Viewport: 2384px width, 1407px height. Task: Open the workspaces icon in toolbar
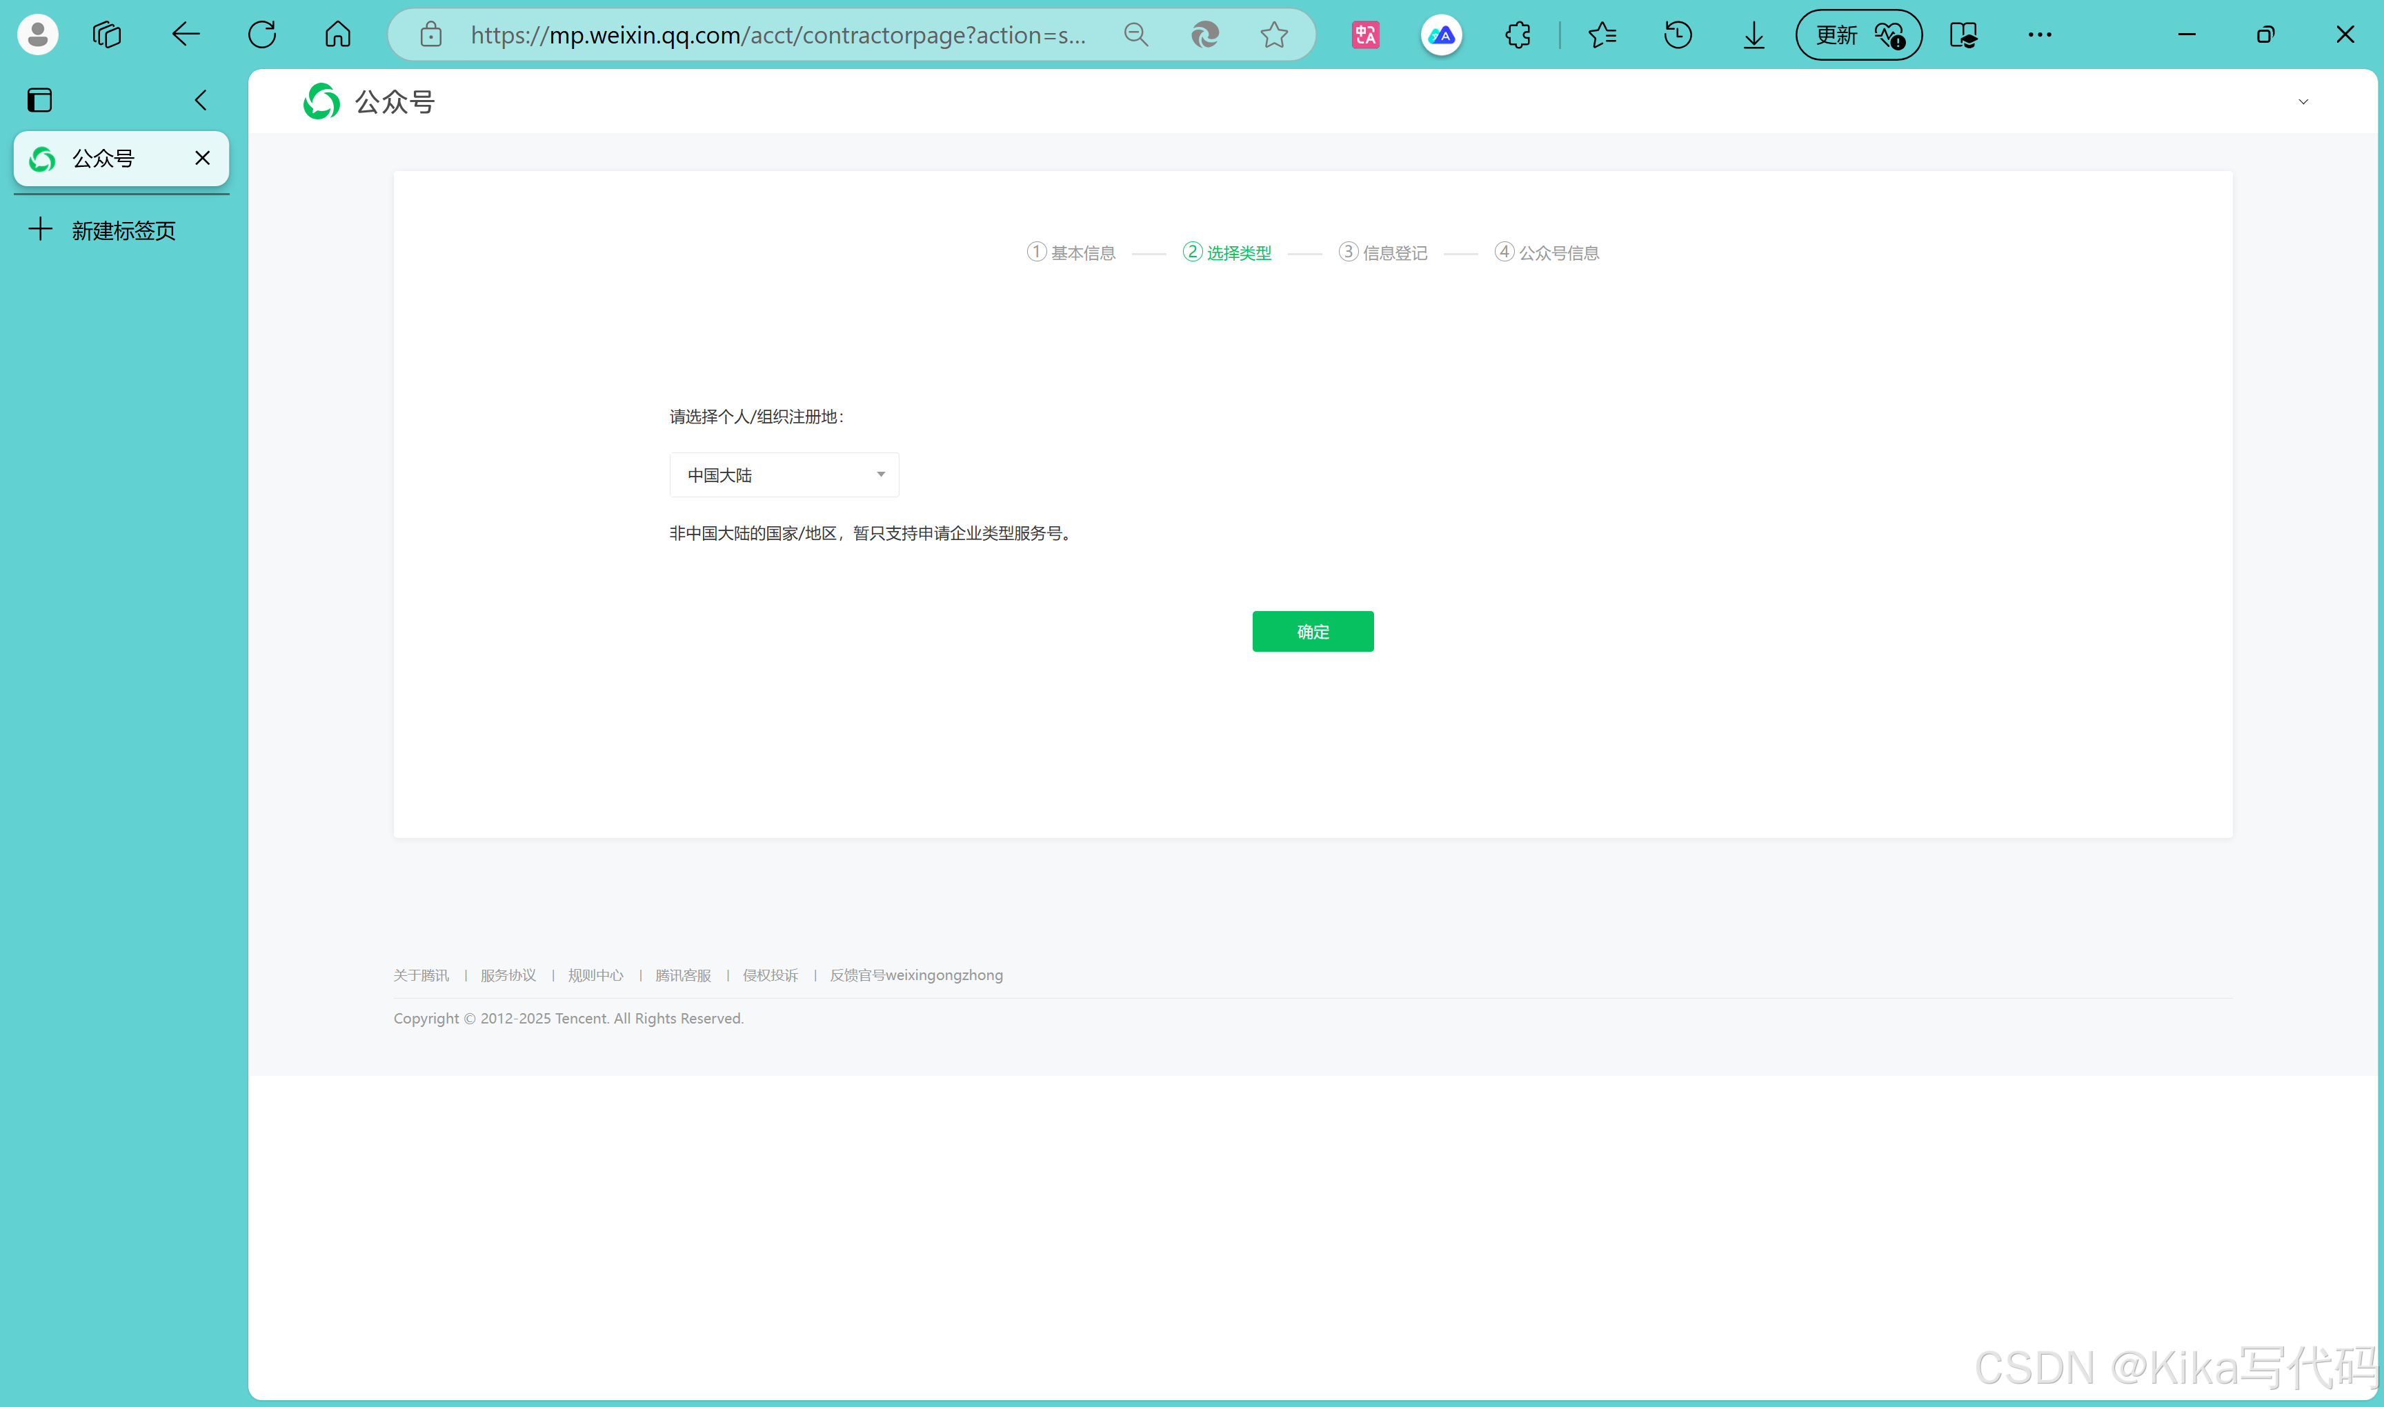pyautogui.click(x=107, y=35)
